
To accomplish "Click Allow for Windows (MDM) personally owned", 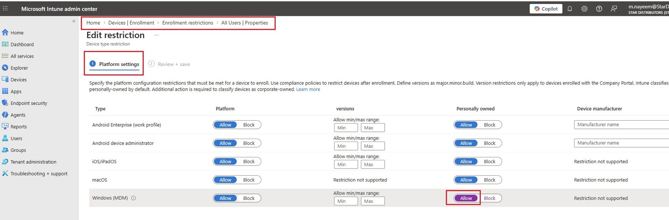I will click(x=466, y=198).
